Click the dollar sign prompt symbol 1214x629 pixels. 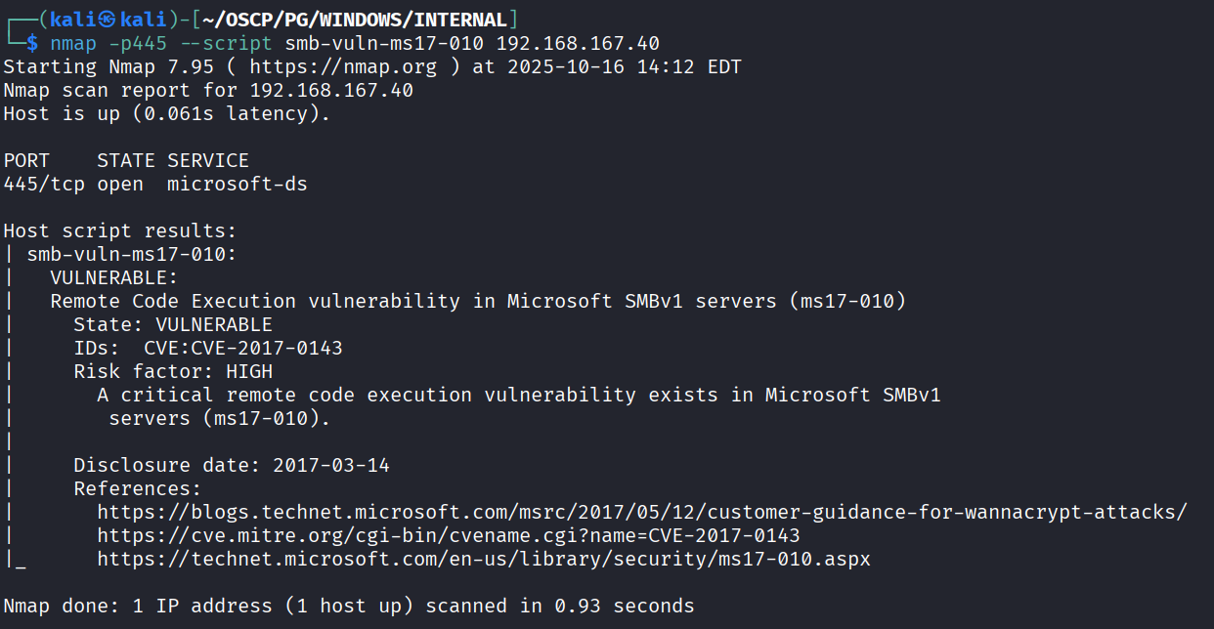(32, 43)
